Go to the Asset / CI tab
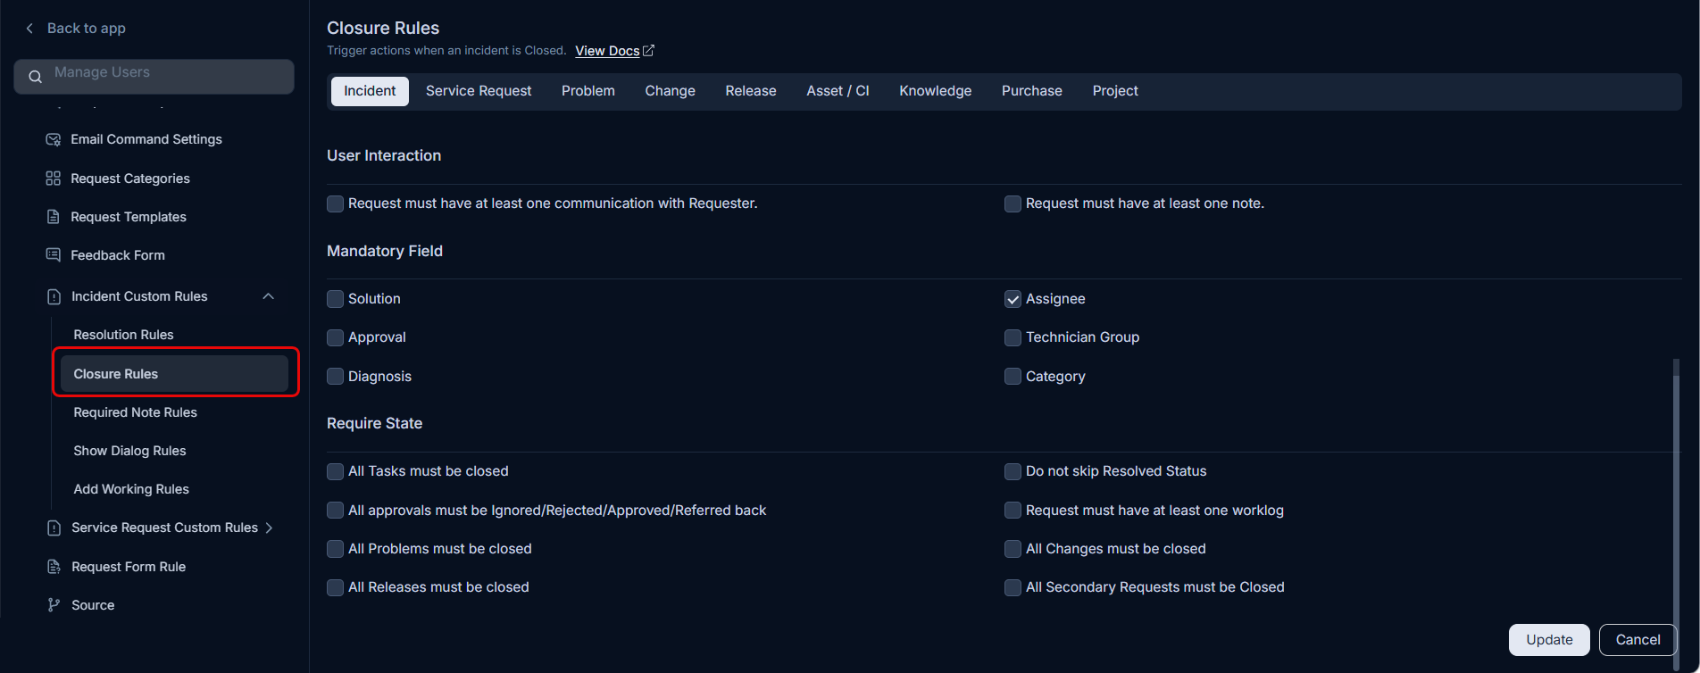 [837, 91]
